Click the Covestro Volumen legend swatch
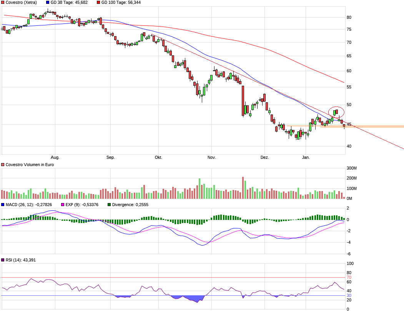 3,165
